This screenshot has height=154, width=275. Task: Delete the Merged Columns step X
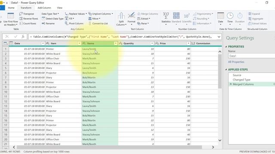pyautogui.click(x=231, y=84)
